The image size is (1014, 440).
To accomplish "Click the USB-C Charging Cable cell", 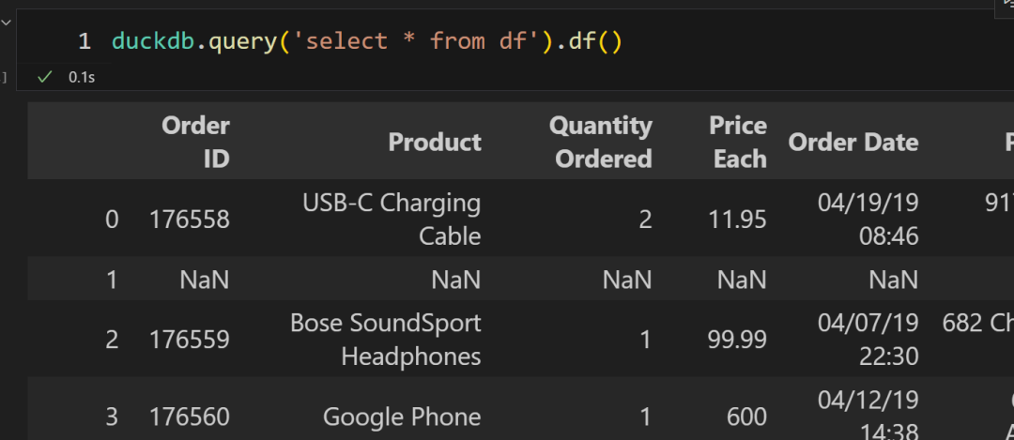I will (x=392, y=219).
